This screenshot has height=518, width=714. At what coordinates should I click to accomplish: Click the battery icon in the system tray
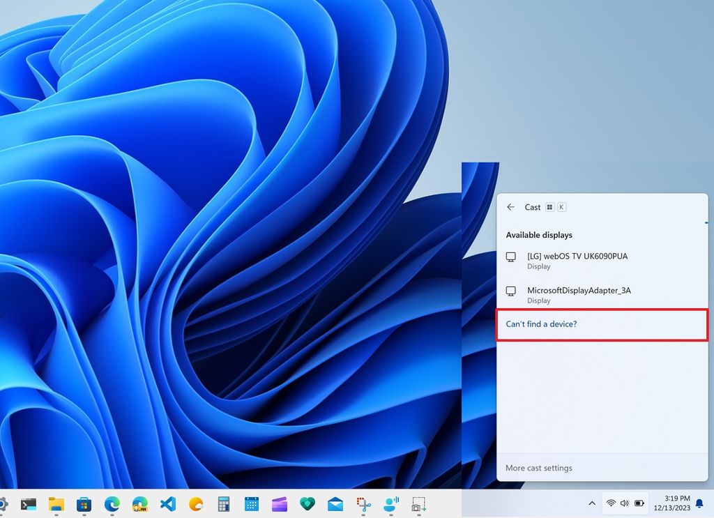[638, 503]
